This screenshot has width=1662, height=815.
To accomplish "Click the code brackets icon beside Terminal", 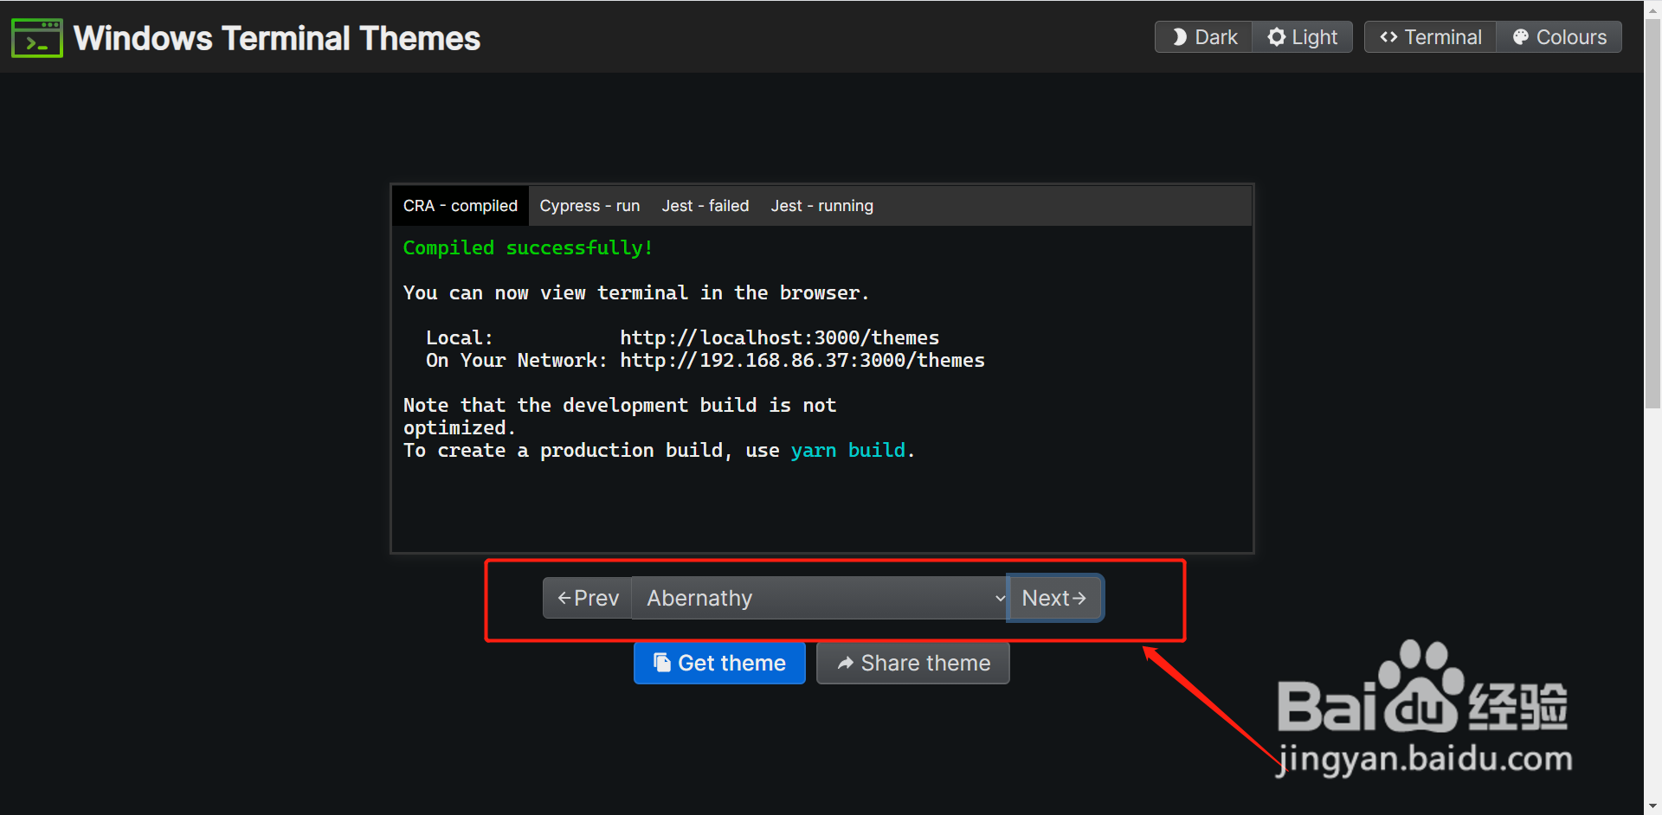I will [1390, 36].
